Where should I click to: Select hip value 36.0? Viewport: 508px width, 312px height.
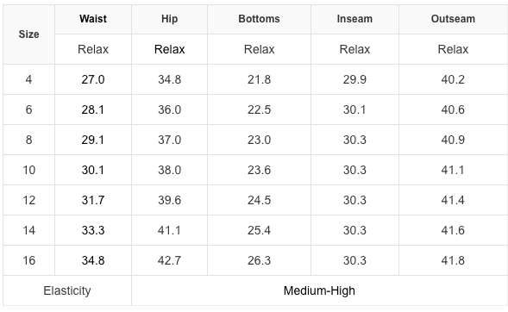click(169, 109)
